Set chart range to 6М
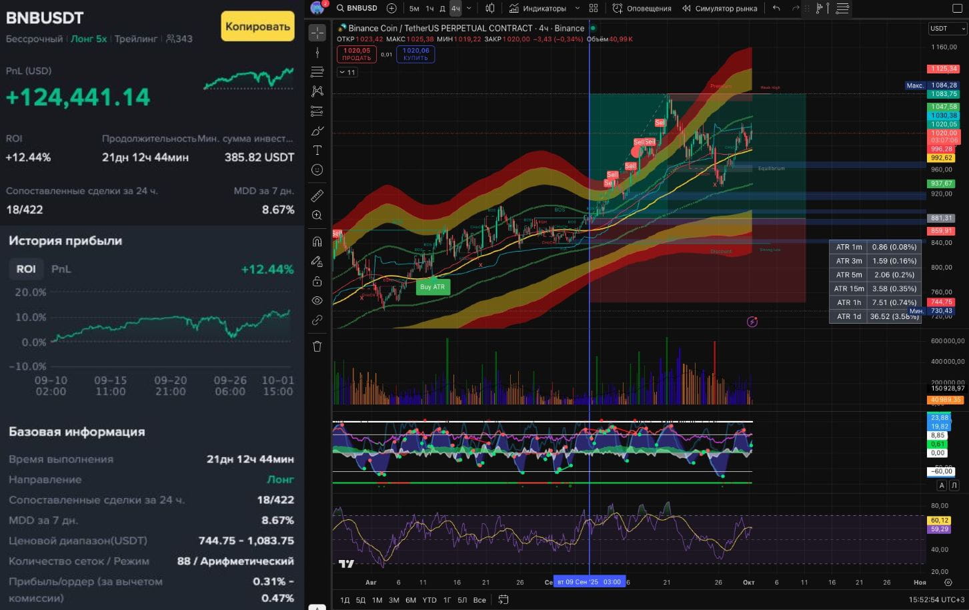The image size is (969, 610). [x=411, y=600]
